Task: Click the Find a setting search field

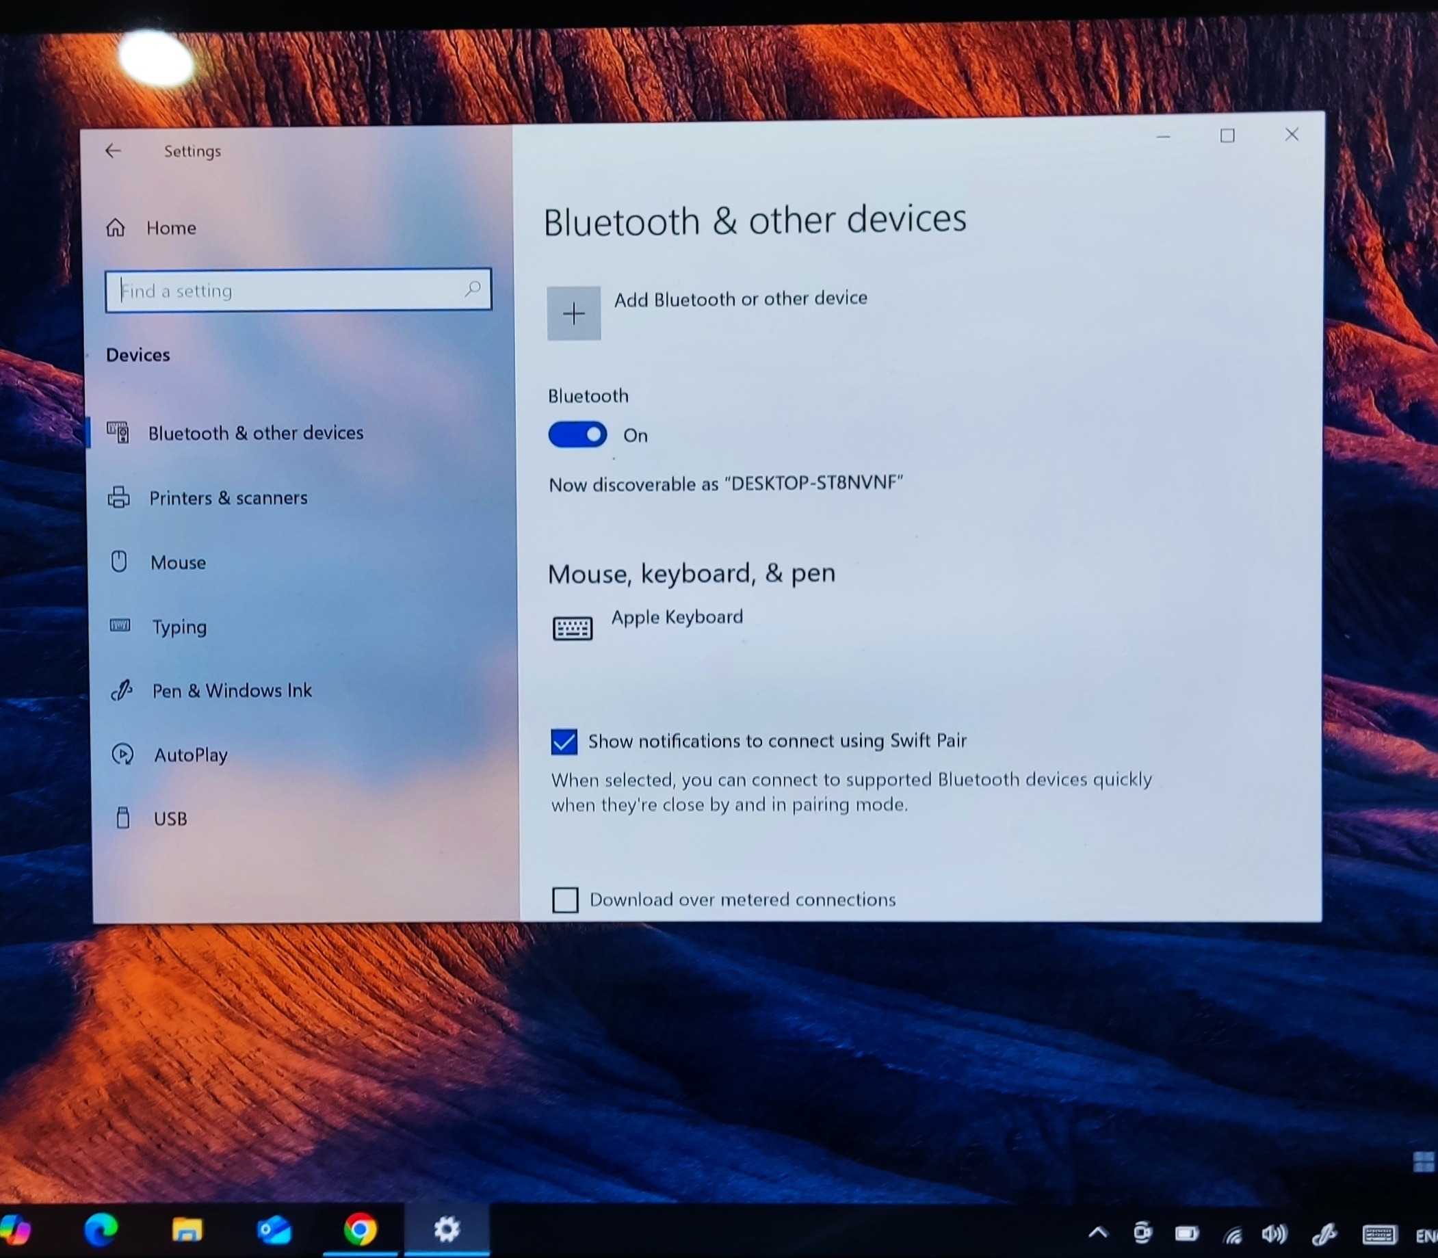Action: pos(288,290)
